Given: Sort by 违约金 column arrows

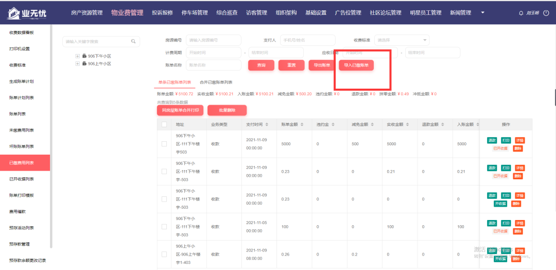Looking at the screenshot, I should coord(333,125).
